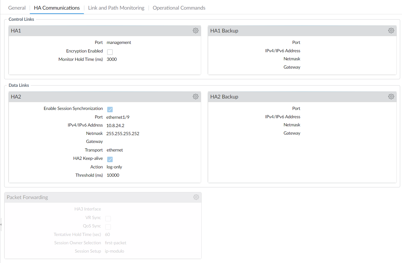Toggle the VR Sync checkbox
Image resolution: width=402 pixels, height=263 pixels.
(108, 219)
